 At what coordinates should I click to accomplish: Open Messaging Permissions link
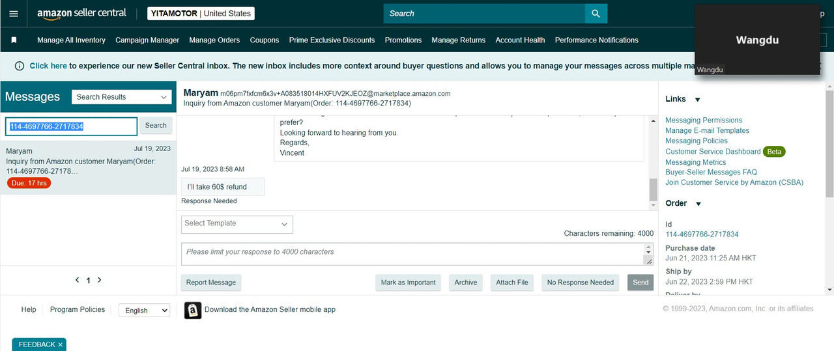pyautogui.click(x=704, y=120)
